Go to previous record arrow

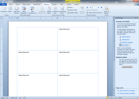[90, 7]
